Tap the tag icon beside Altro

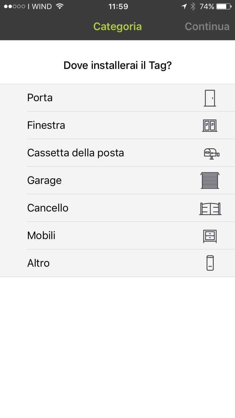click(210, 263)
